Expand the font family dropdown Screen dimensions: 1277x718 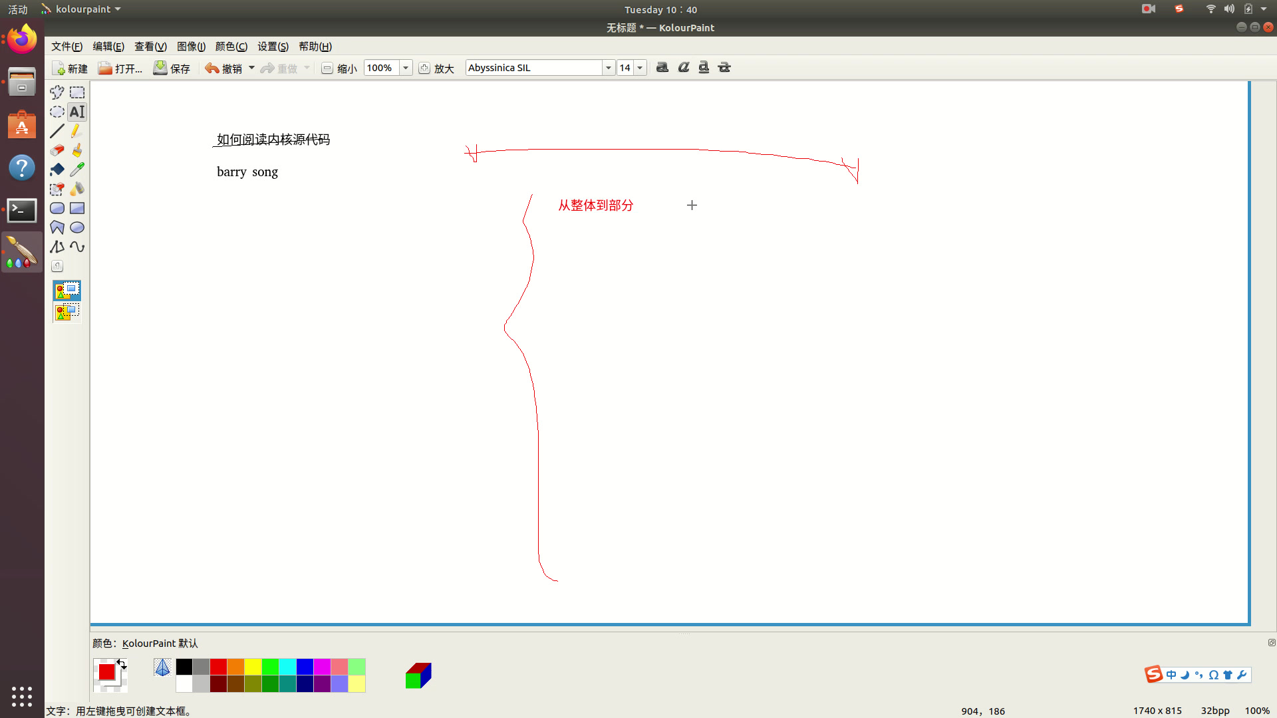click(608, 68)
